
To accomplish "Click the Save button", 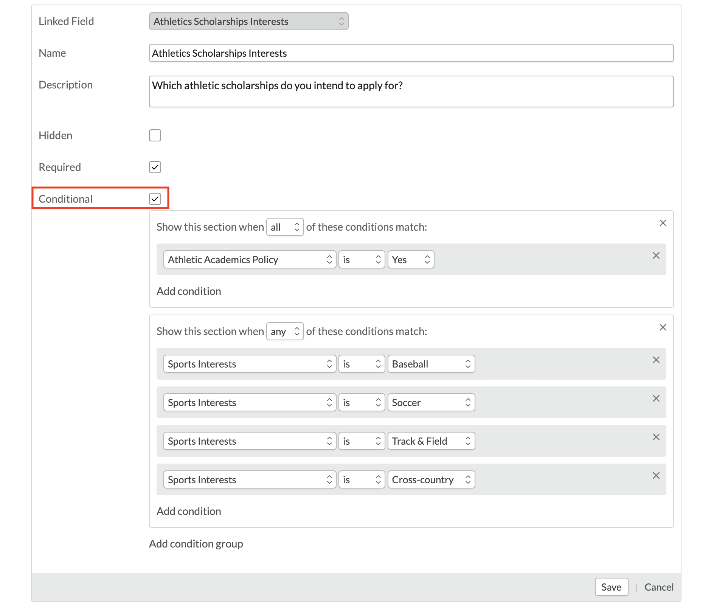I will pyautogui.click(x=611, y=587).
